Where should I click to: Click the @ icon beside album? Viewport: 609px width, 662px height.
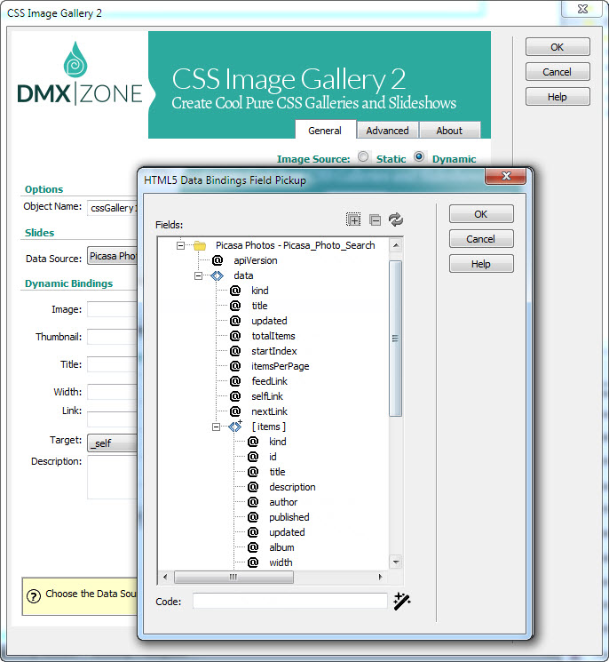[x=253, y=547]
